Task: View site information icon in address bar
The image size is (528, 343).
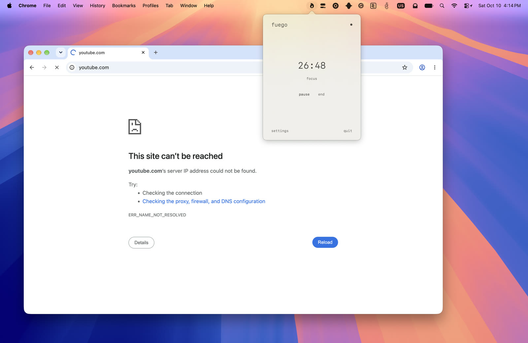Action: 72,67
